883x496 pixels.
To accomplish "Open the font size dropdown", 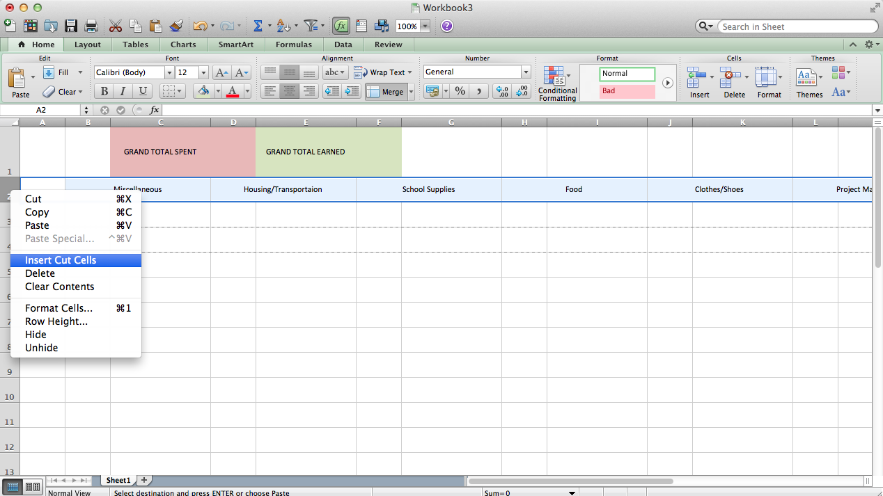I will coord(203,72).
